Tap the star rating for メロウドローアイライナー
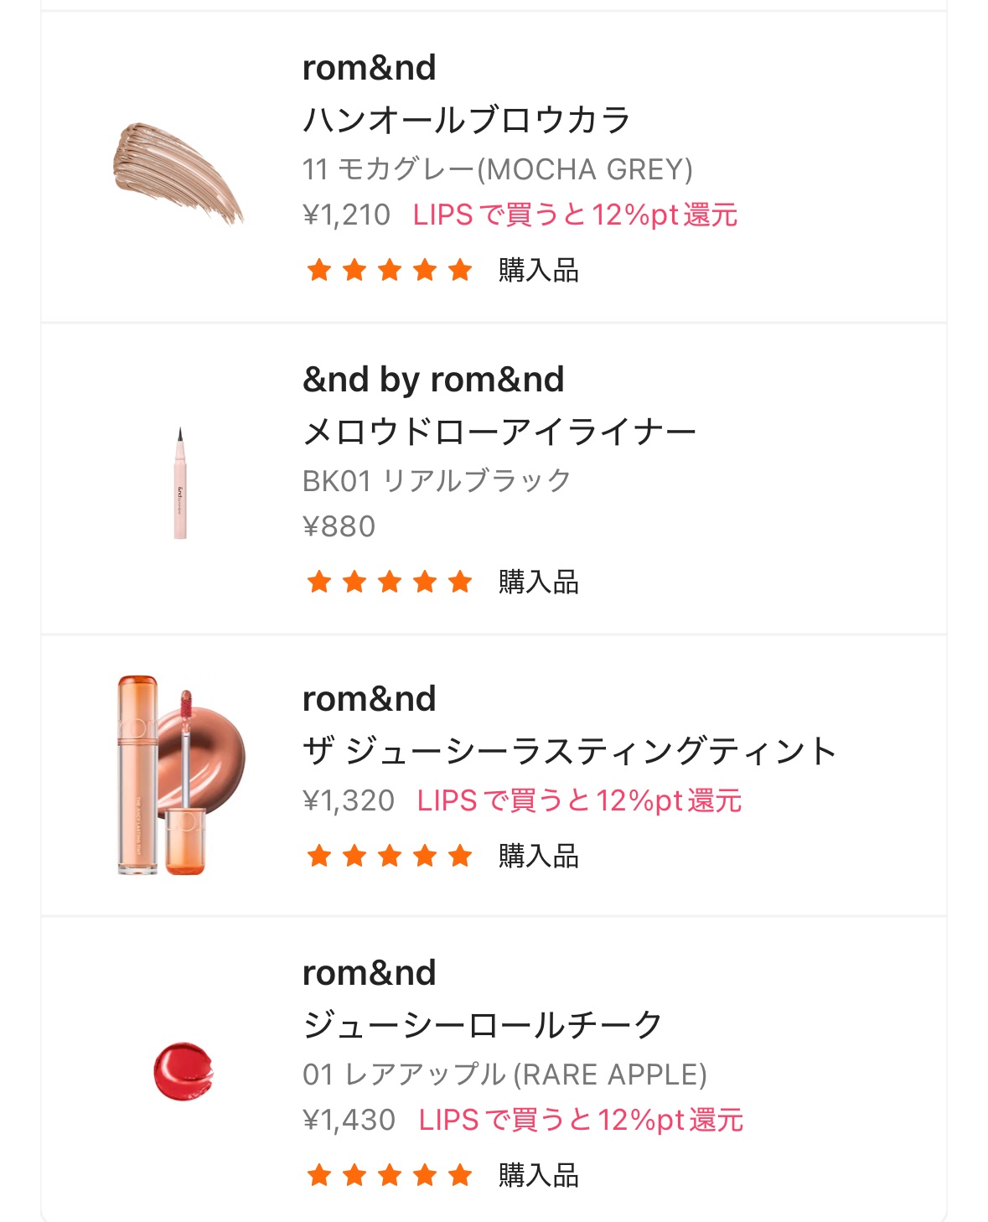The height and width of the screenshot is (1222, 988). tap(390, 582)
